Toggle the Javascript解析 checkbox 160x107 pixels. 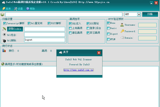[5, 23]
